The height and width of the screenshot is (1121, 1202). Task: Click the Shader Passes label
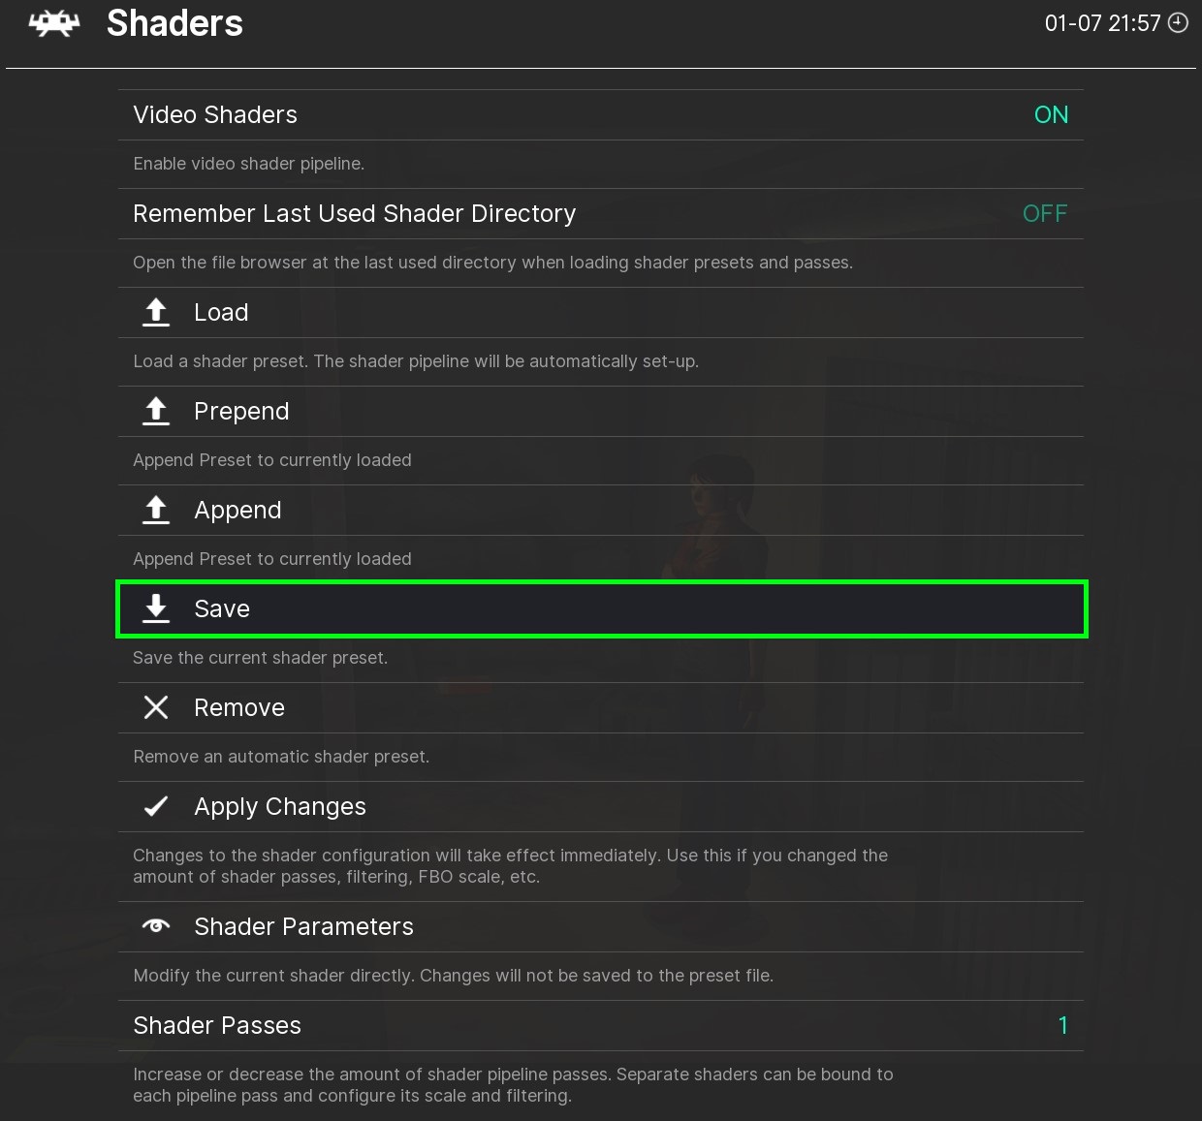click(x=217, y=1025)
